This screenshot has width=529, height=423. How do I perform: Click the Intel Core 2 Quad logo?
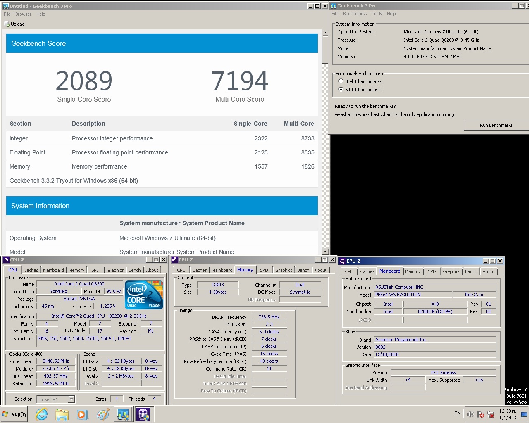coord(144,295)
